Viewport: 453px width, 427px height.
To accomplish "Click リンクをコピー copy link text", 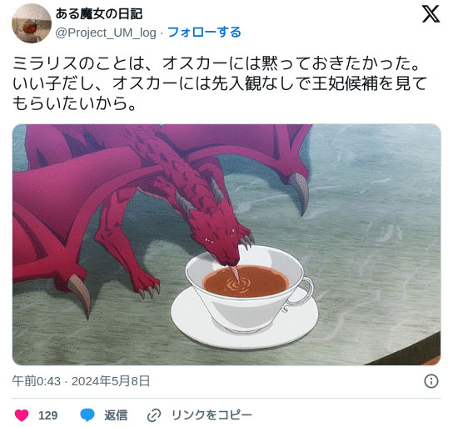I will point(212,415).
